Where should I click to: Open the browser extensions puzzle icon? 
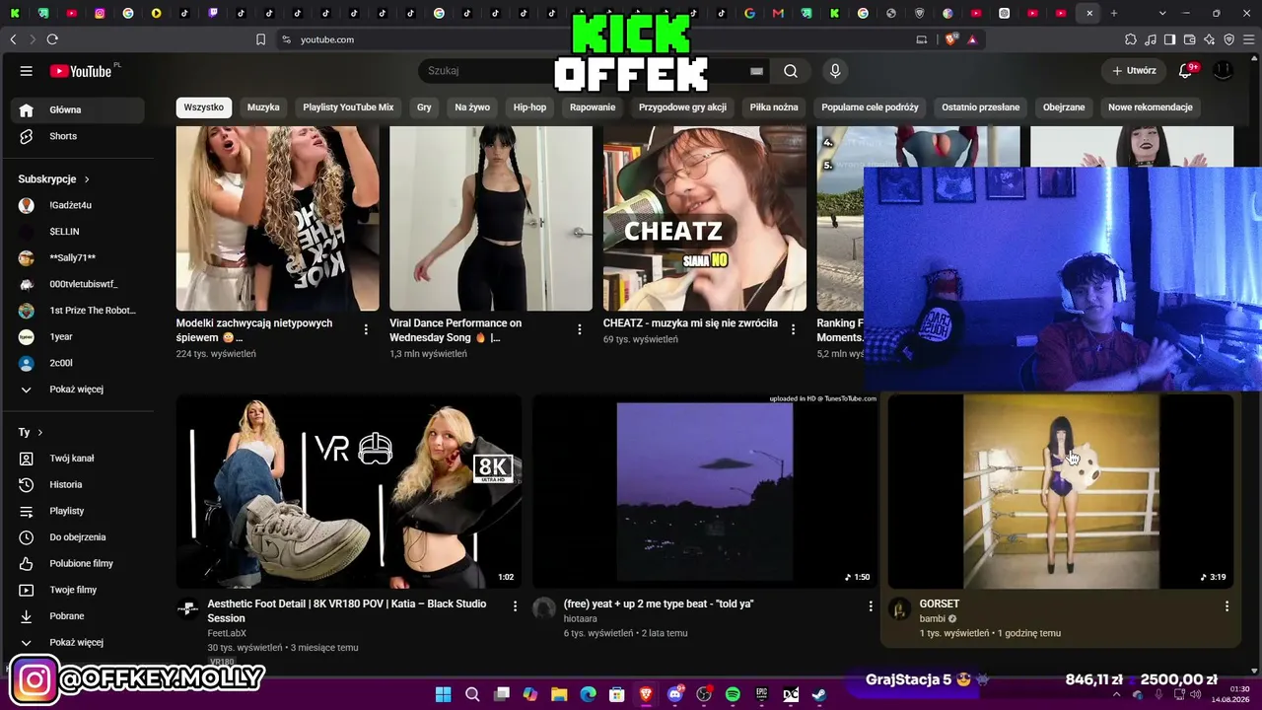[1131, 39]
